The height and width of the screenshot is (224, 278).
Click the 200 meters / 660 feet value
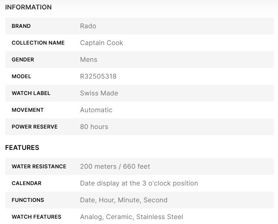click(x=115, y=167)
